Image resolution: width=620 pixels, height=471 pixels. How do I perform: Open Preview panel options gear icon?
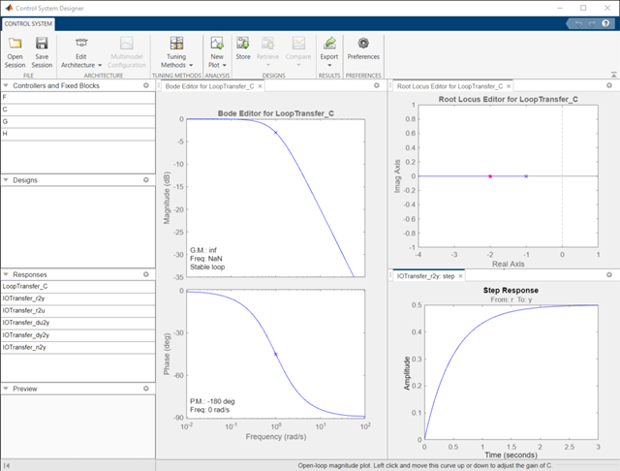tap(145, 389)
